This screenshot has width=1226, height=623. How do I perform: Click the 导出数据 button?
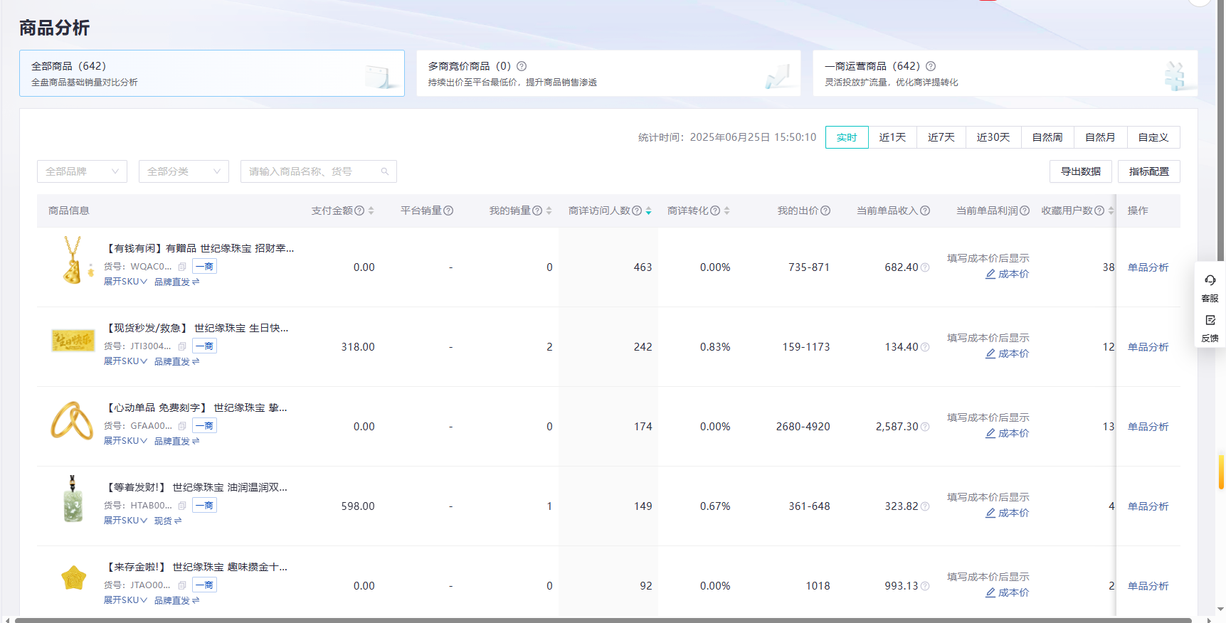[1080, 171]
